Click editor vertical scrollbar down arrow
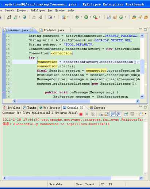150x189 pixels. (x=142, y=97)
